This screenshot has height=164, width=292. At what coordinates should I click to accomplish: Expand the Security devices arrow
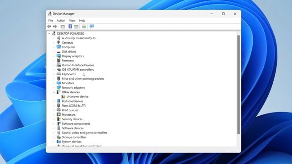coord(54,119)
